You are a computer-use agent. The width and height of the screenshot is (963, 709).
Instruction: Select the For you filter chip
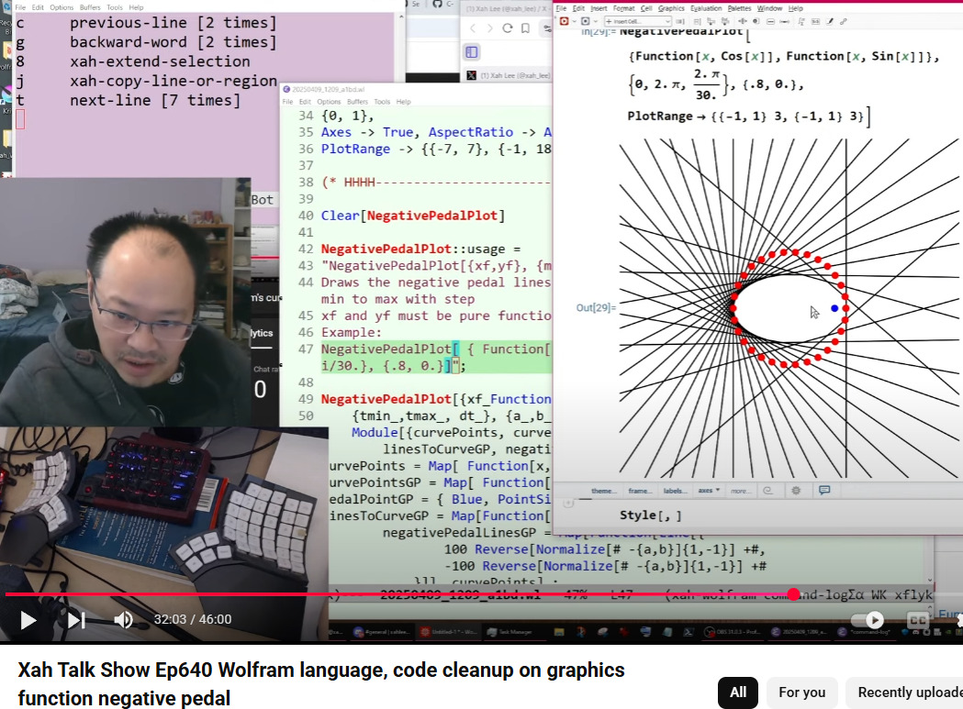(x=801, y=692)
